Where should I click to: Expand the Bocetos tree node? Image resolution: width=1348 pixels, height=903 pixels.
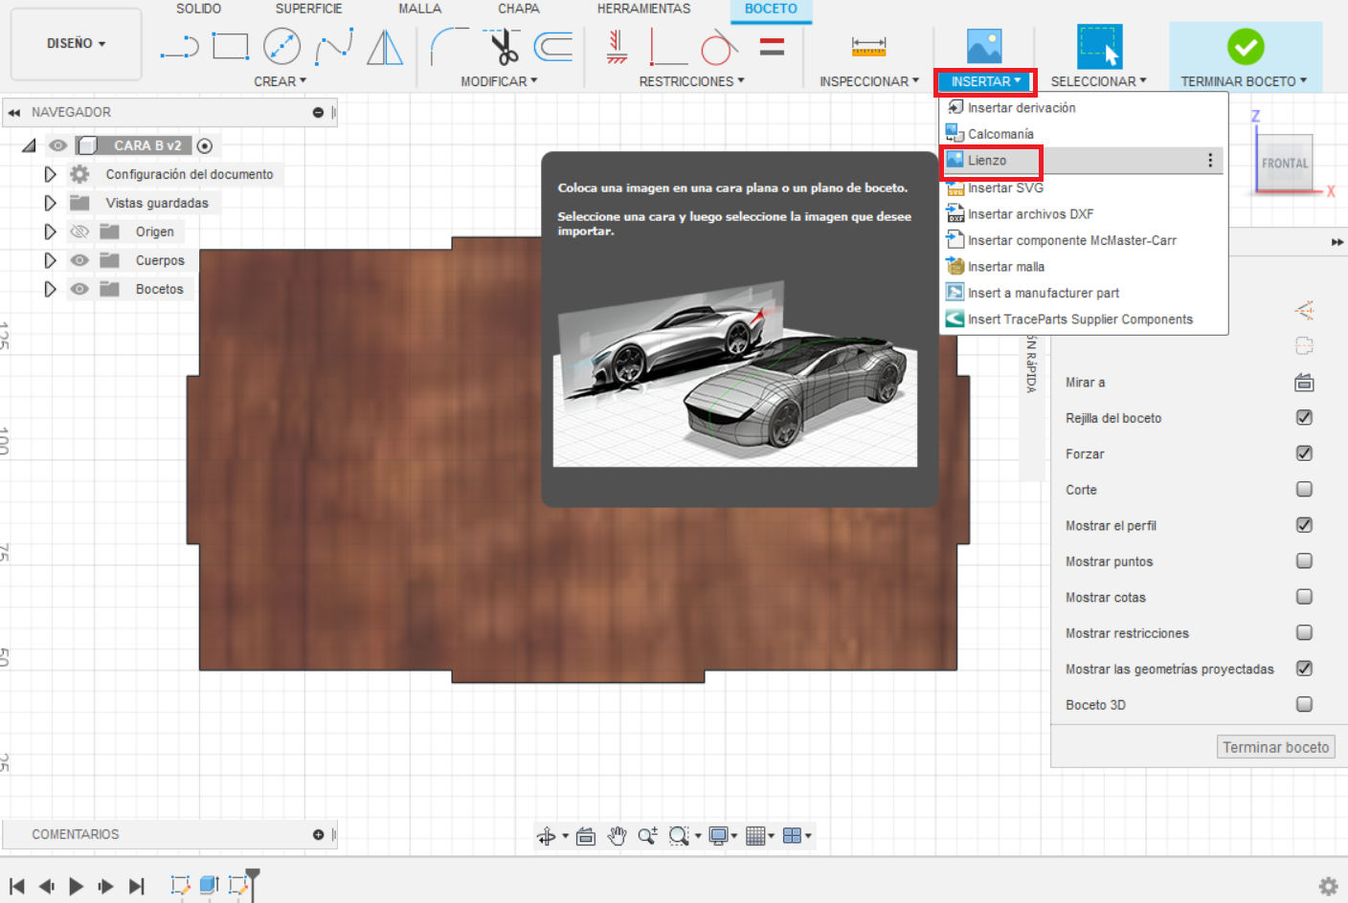pyautogui.click(x=50, y=289)
